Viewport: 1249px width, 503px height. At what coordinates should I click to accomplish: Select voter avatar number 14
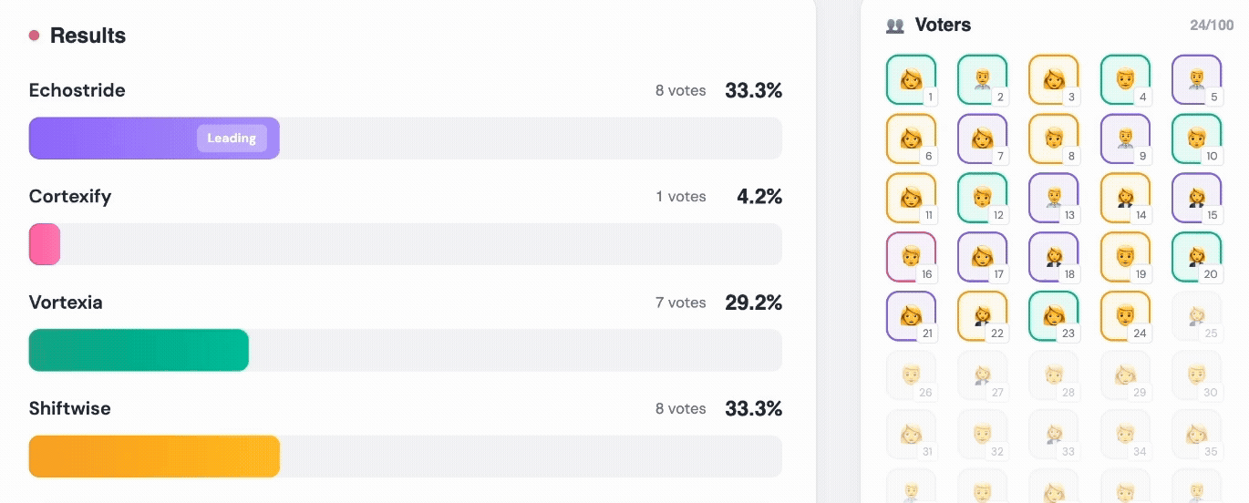coord(1124,198)
